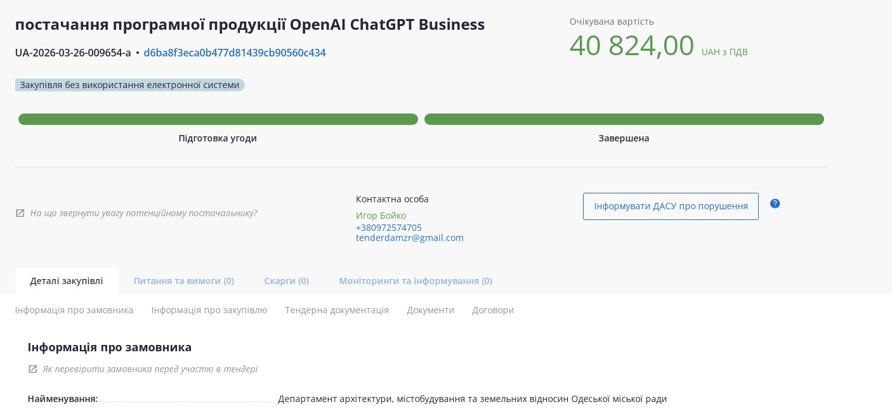892x409 pixels.
Task: Go to 'Інформація про закупівлю' section
Action: [x=209, y=310]
